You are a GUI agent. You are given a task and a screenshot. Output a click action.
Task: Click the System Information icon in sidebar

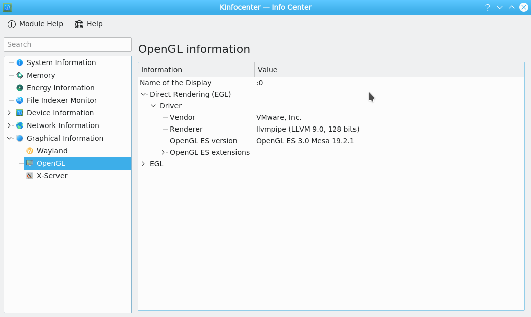point(20,62)
